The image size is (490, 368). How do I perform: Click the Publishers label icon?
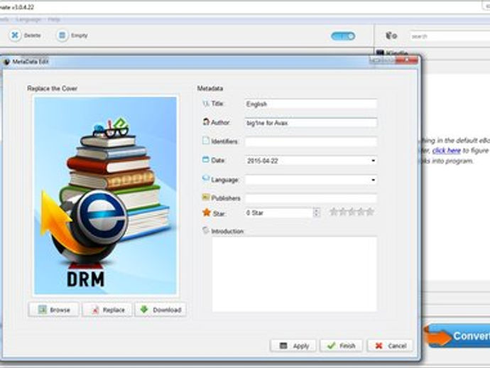[x=206, y=197]
